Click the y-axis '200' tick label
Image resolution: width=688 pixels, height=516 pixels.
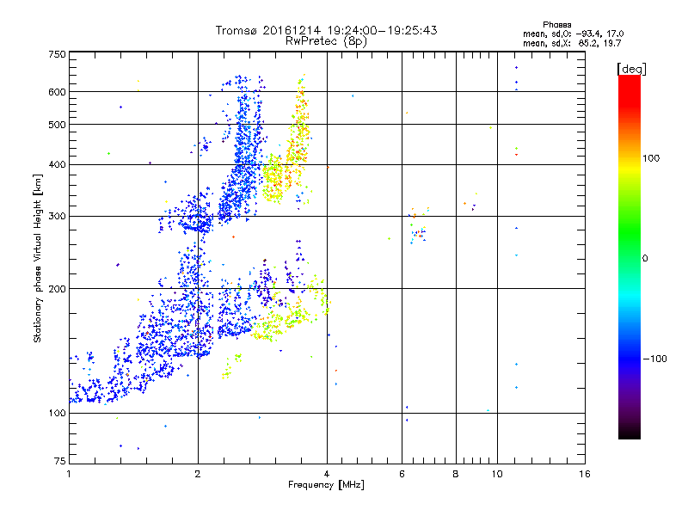pyautogui.click(x=57, y=289)
